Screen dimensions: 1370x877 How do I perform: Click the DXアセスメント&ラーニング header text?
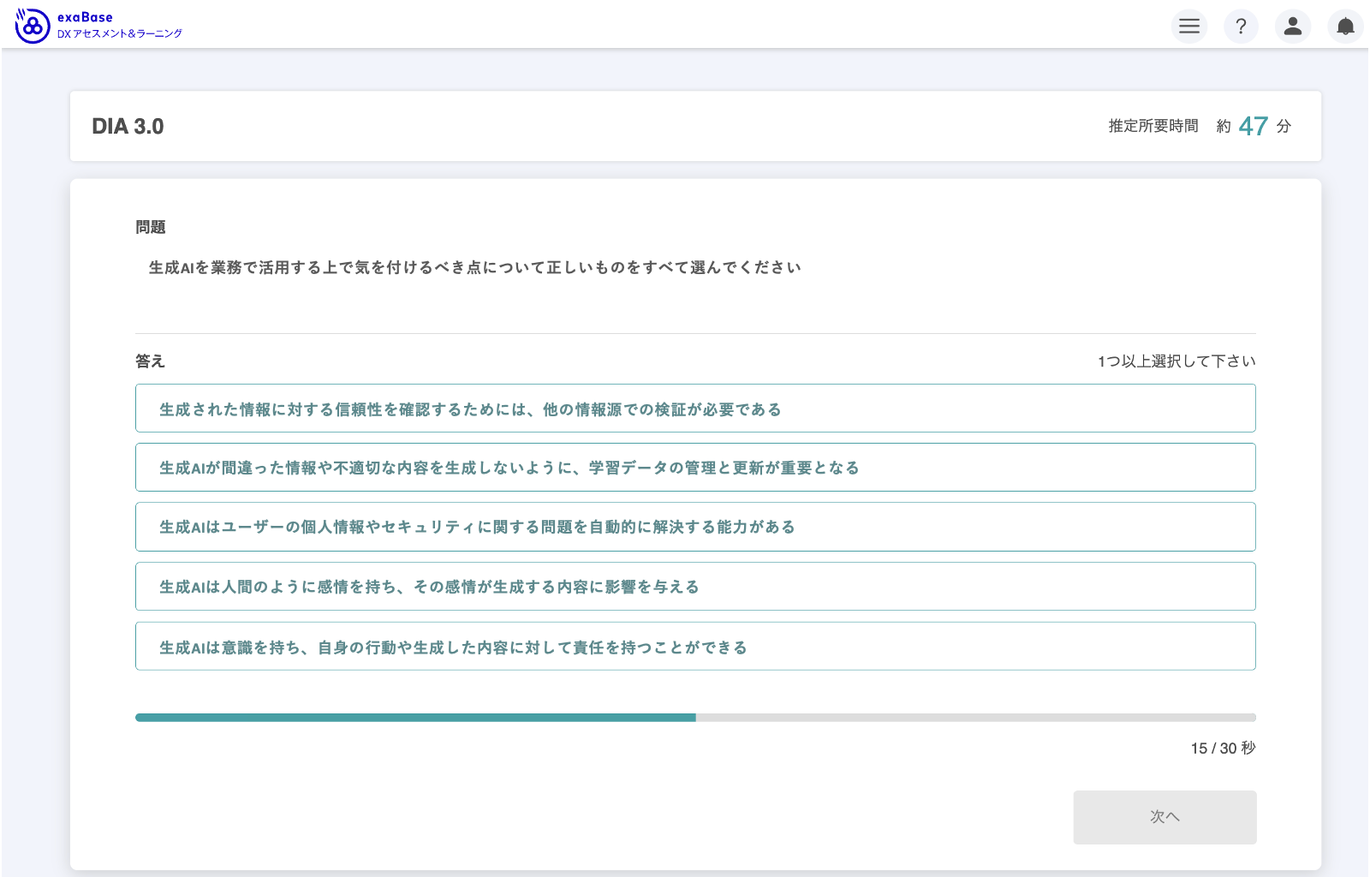pos(120,34)
